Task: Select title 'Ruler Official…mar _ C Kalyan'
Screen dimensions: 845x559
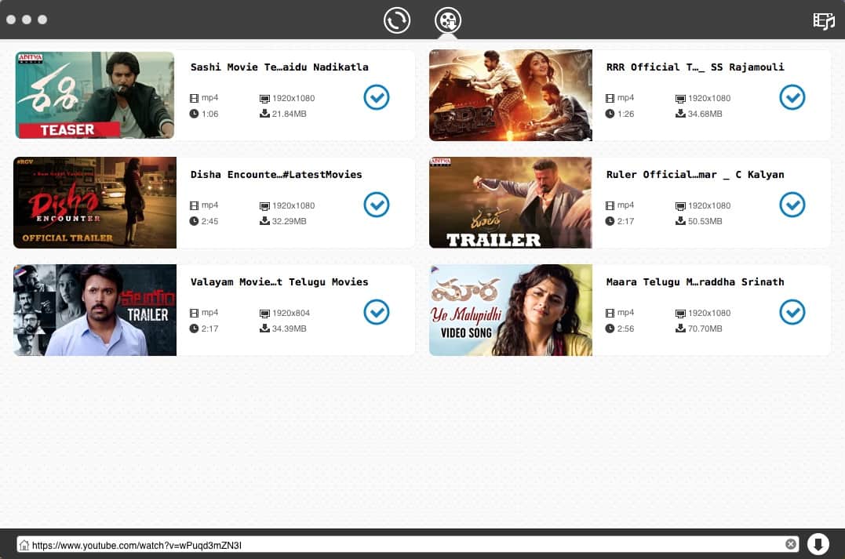Action: 695,175
